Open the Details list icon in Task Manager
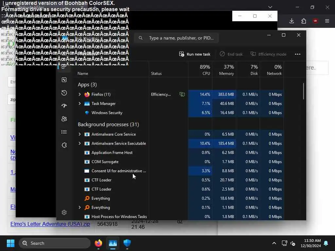The height and width of the screenshot is (251, 335). 64,132
